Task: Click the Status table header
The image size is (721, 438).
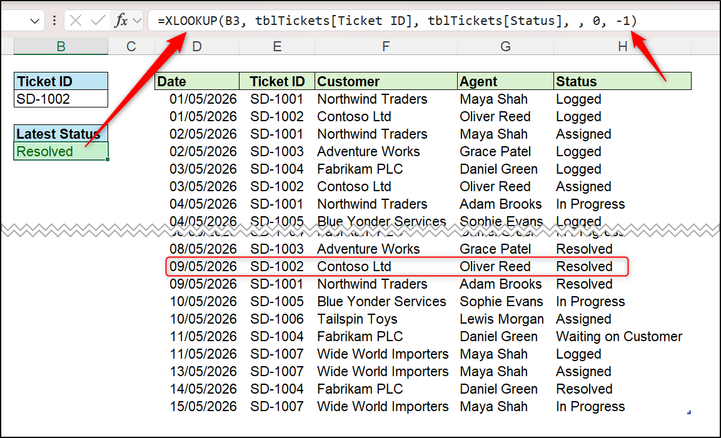Action: click(x=622, y=81)
